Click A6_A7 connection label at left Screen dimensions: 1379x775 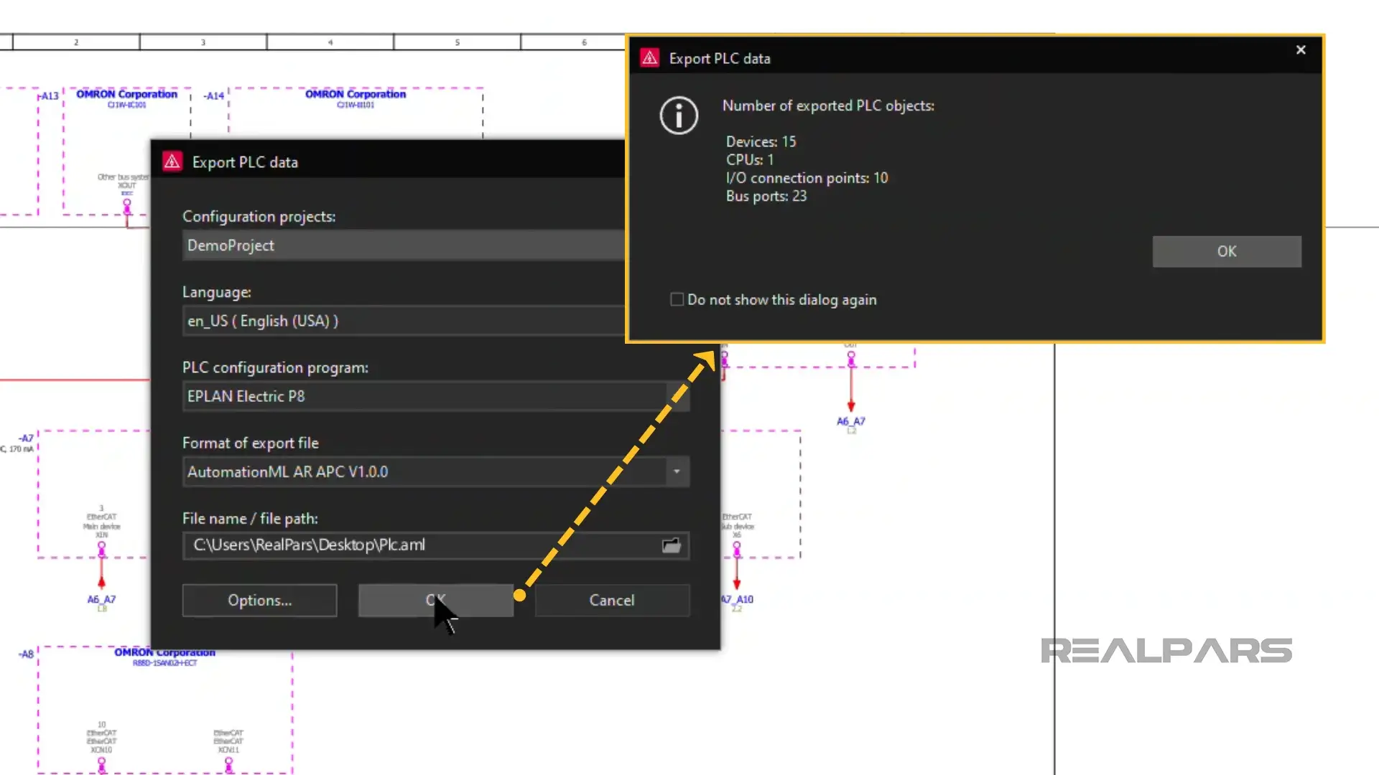pos(101,599)
